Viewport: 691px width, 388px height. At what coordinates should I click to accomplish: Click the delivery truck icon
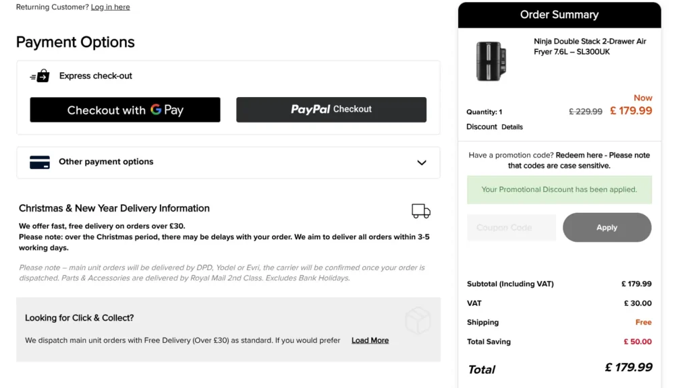click(x=420, y=211)
